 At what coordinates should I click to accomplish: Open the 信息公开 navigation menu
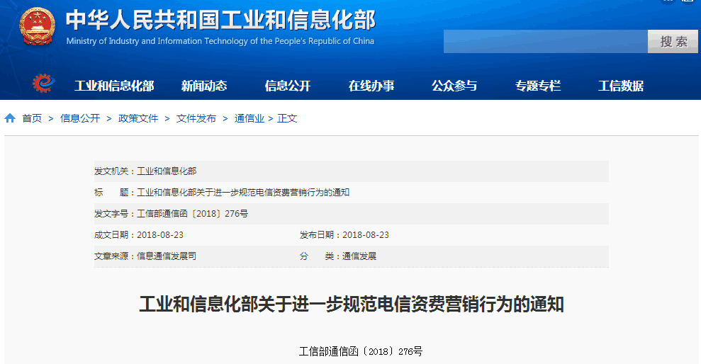click(288, 86)
